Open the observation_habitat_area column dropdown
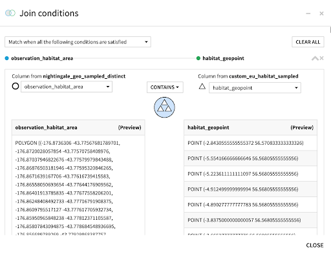This screenshot has height=254, width=331. pyautogui.click(x=67, y=87)
